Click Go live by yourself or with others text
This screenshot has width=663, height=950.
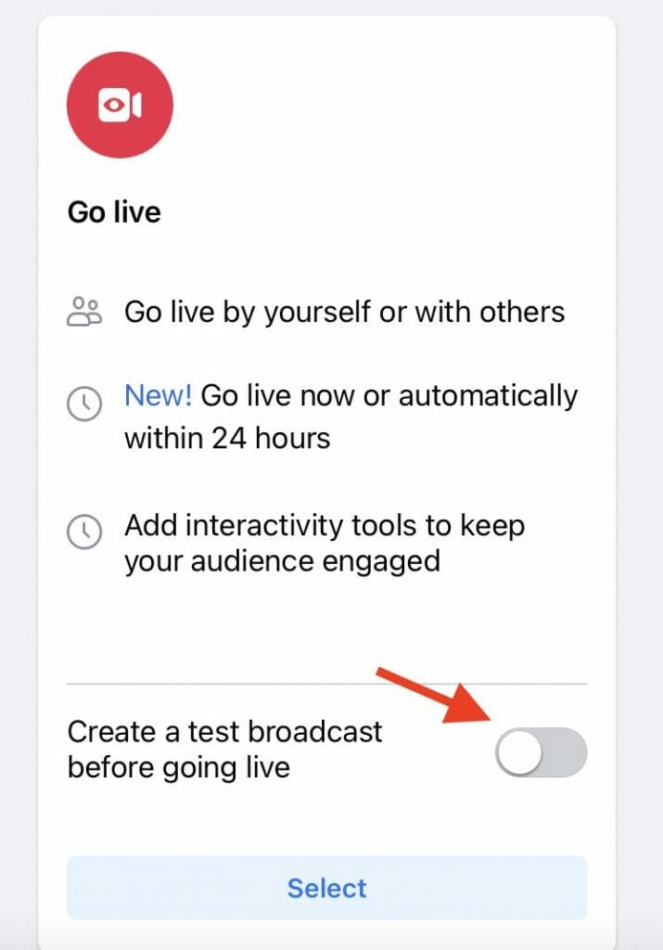(345, 313)
